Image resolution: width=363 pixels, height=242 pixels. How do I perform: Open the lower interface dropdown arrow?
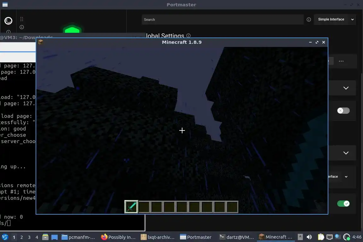[x=346, y=177]
